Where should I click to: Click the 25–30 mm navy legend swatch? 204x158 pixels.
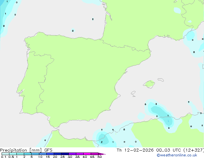coord(65,154)
